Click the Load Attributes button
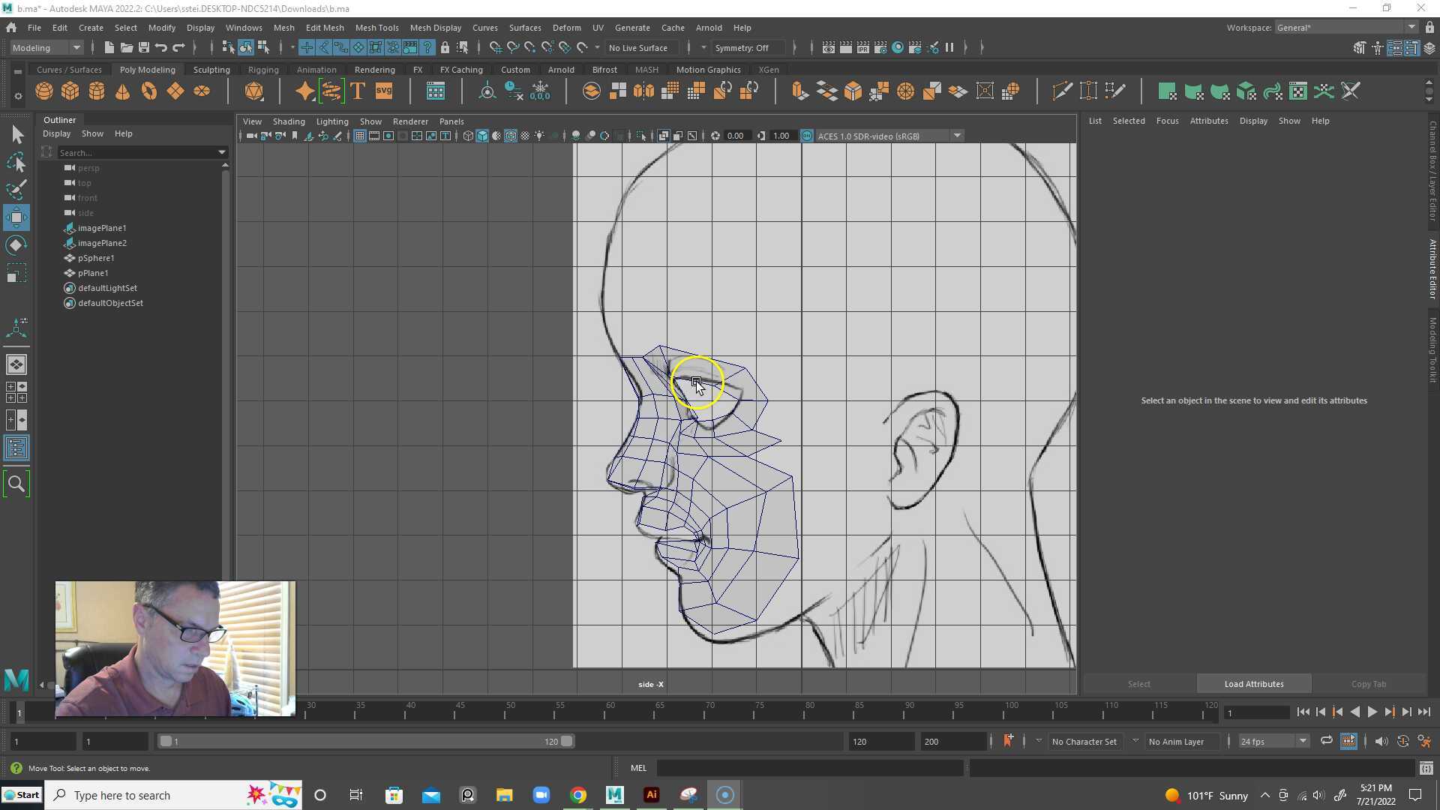Image resolution: width=1440 pixels, height=810 pixels. (x=1253, y=684)
